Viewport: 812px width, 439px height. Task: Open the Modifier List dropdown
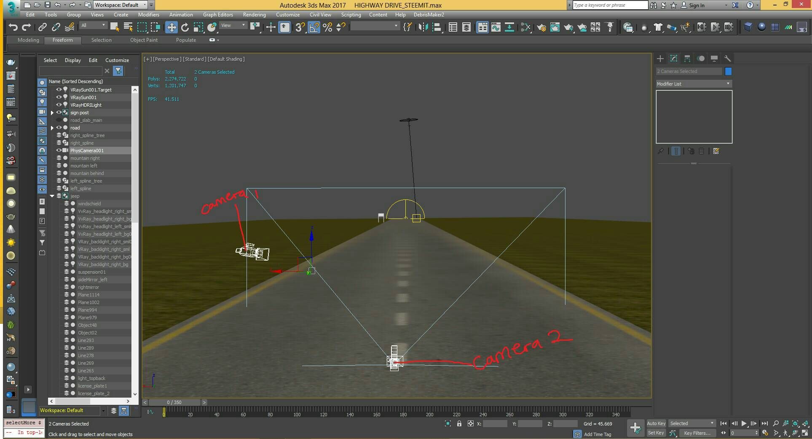694,84
